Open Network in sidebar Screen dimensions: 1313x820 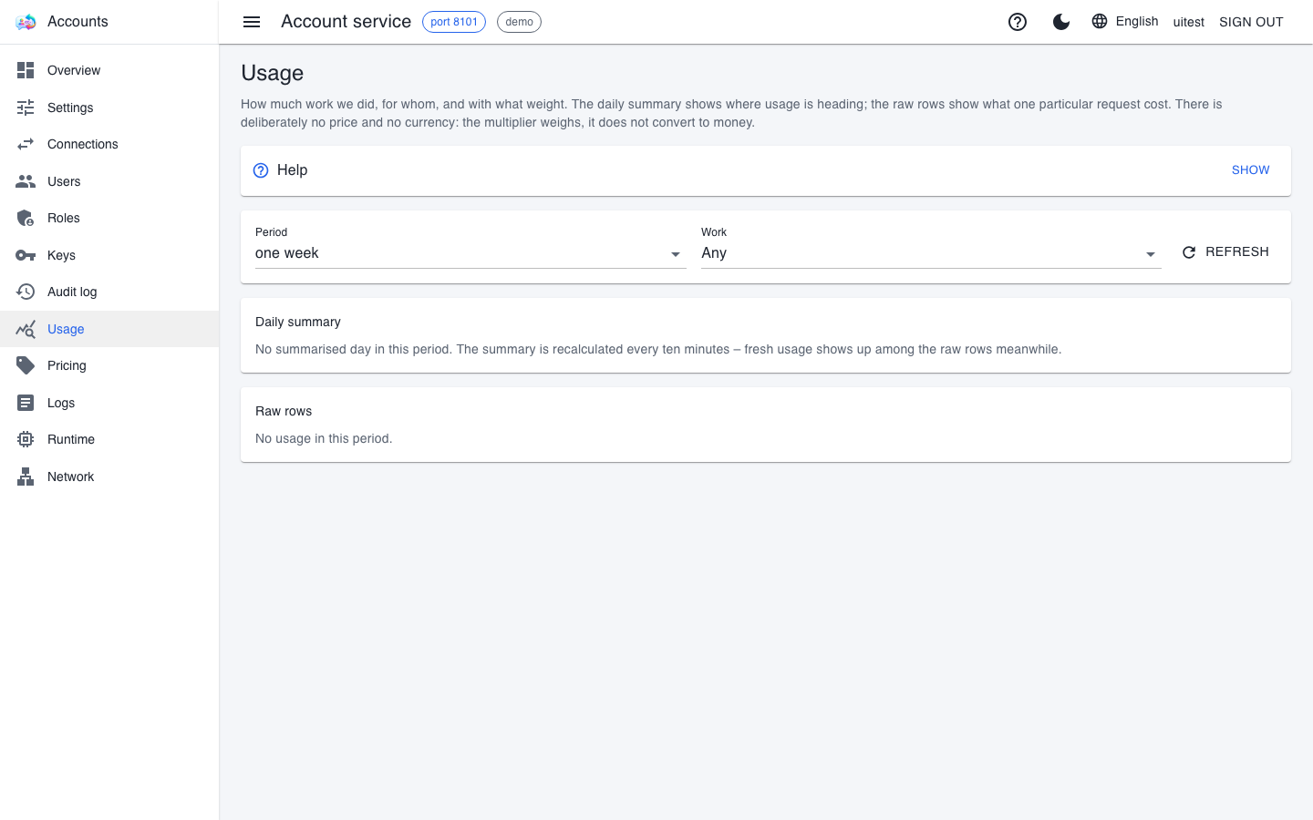pyautogui.click(x=109, y=477)
